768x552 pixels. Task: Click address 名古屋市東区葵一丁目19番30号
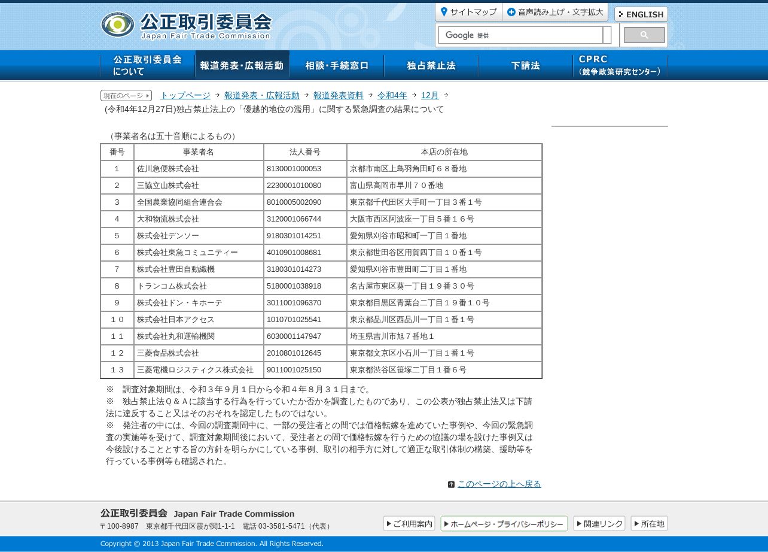[x=412, y=286]
